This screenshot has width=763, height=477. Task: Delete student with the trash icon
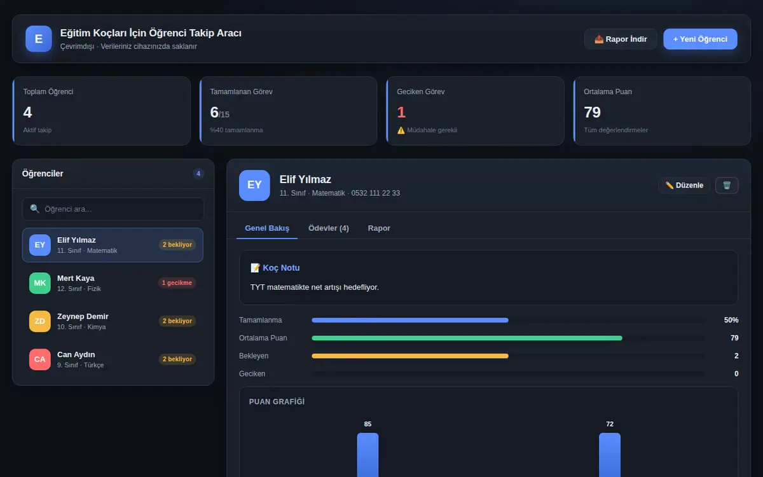click(727, 185)
